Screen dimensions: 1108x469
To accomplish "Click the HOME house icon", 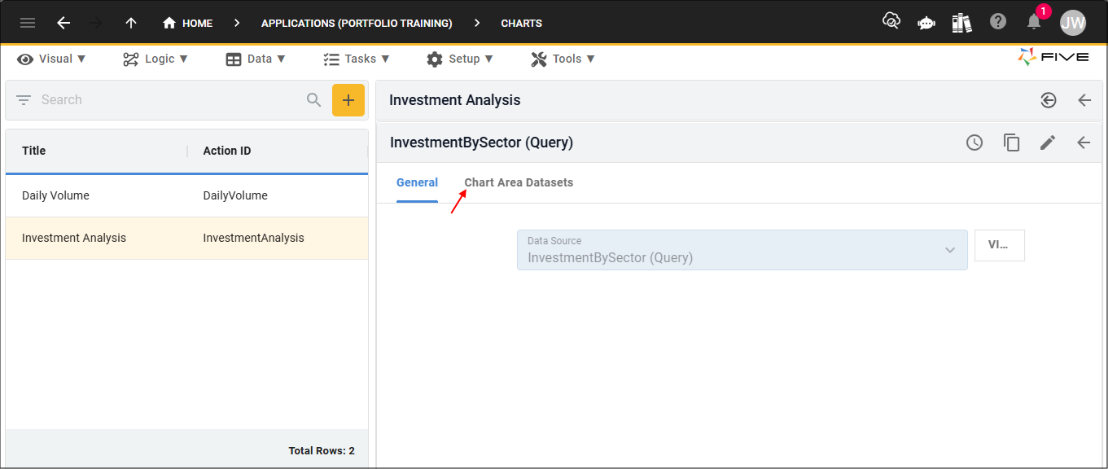I will coord(169,23).
